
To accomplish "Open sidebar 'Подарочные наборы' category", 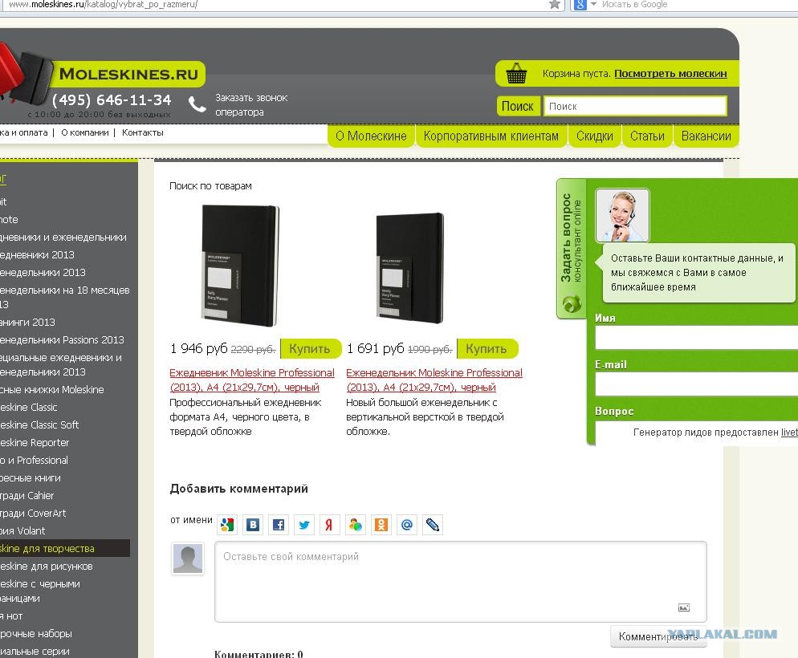I will tap(36, 634).
